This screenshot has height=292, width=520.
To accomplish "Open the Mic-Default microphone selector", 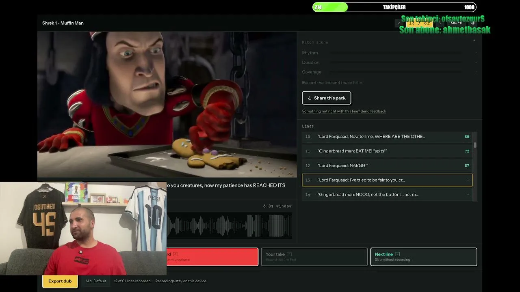I will pyautogui.click(x=96, y=281).
